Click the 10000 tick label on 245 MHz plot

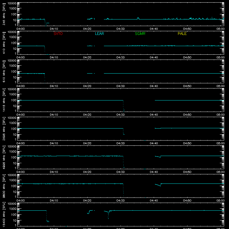(12, 3)
